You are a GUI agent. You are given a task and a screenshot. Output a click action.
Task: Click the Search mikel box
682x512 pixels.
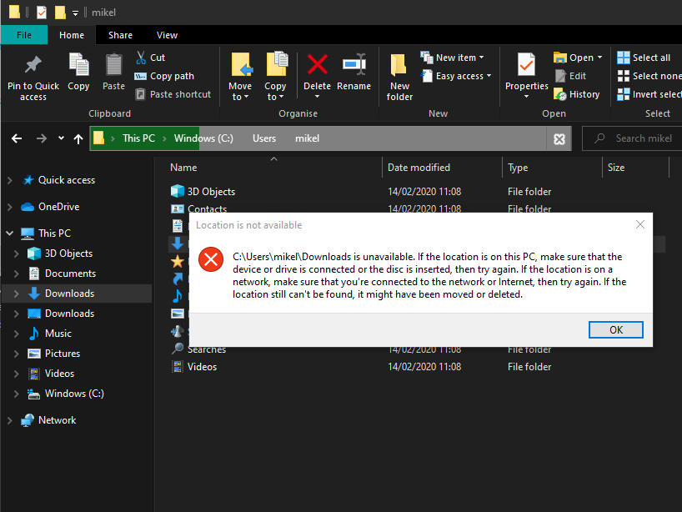click(x=632, y=138)
